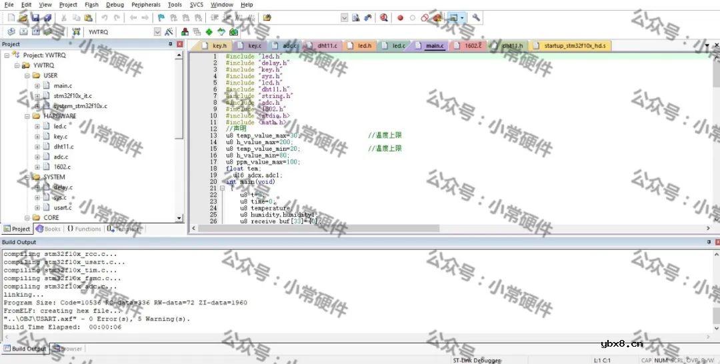Select system_stm32f10x.c in project tree
The image size is (720, 364).
click(81, 106)
